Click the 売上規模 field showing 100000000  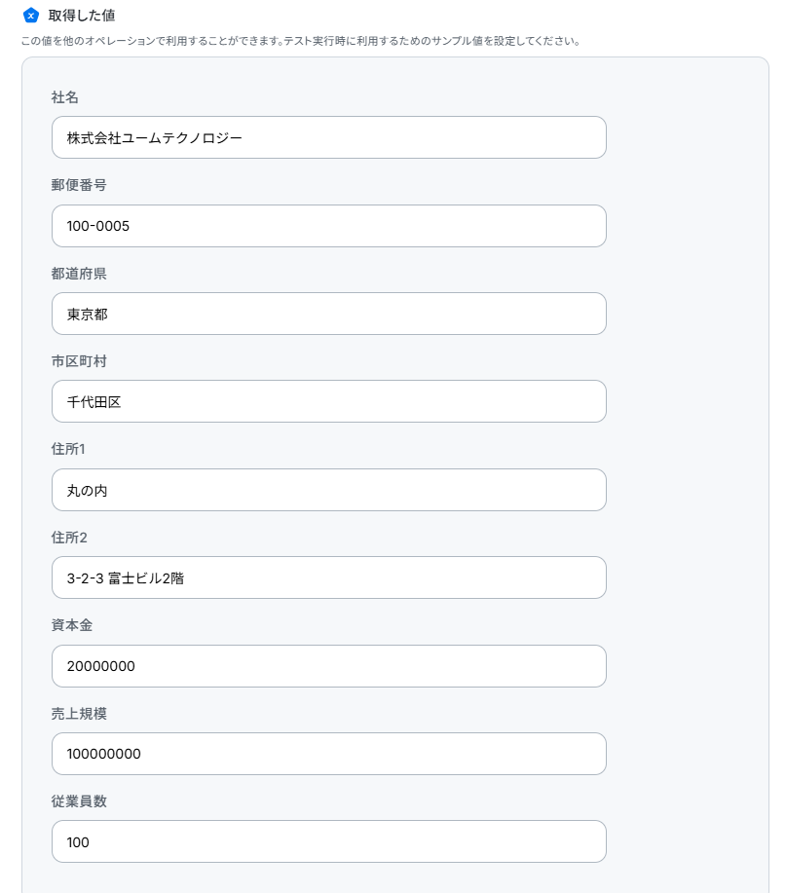point(328,754)
